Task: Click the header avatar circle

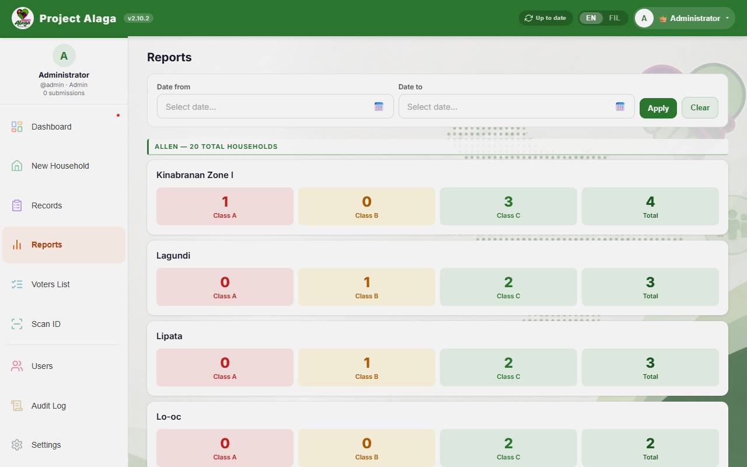Action: [644, 18]
